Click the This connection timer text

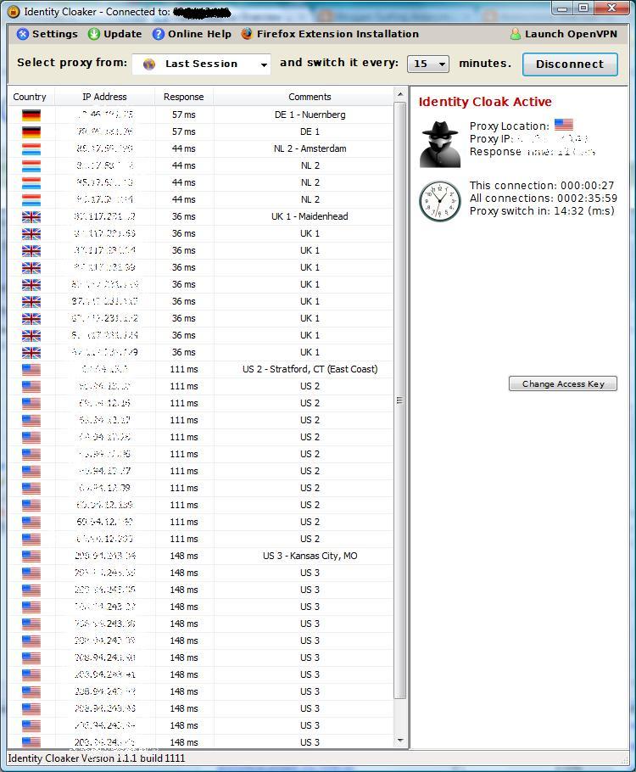tap(542, 186)
